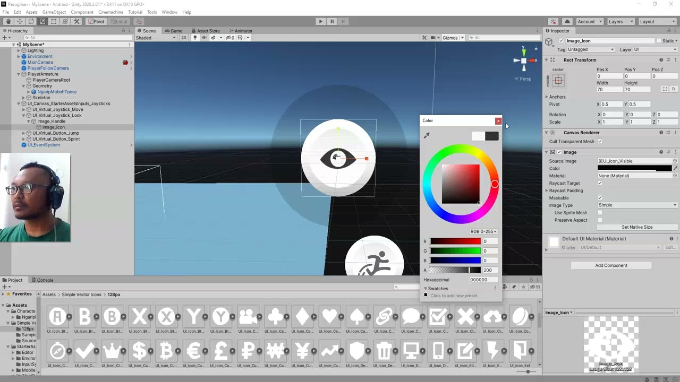Toggle Maskable checkbox

tap(600, 198)
